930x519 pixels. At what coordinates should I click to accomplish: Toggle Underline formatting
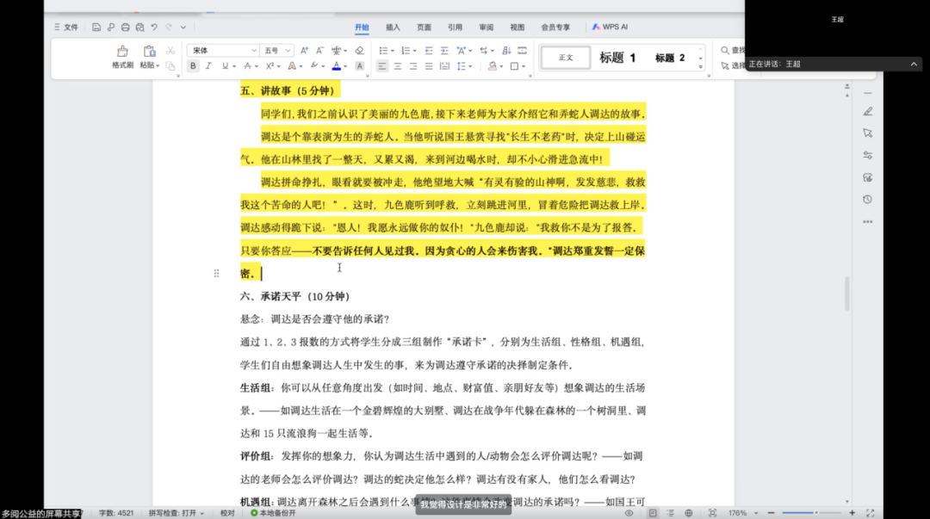pyautogui.click(x=225, y=66)
